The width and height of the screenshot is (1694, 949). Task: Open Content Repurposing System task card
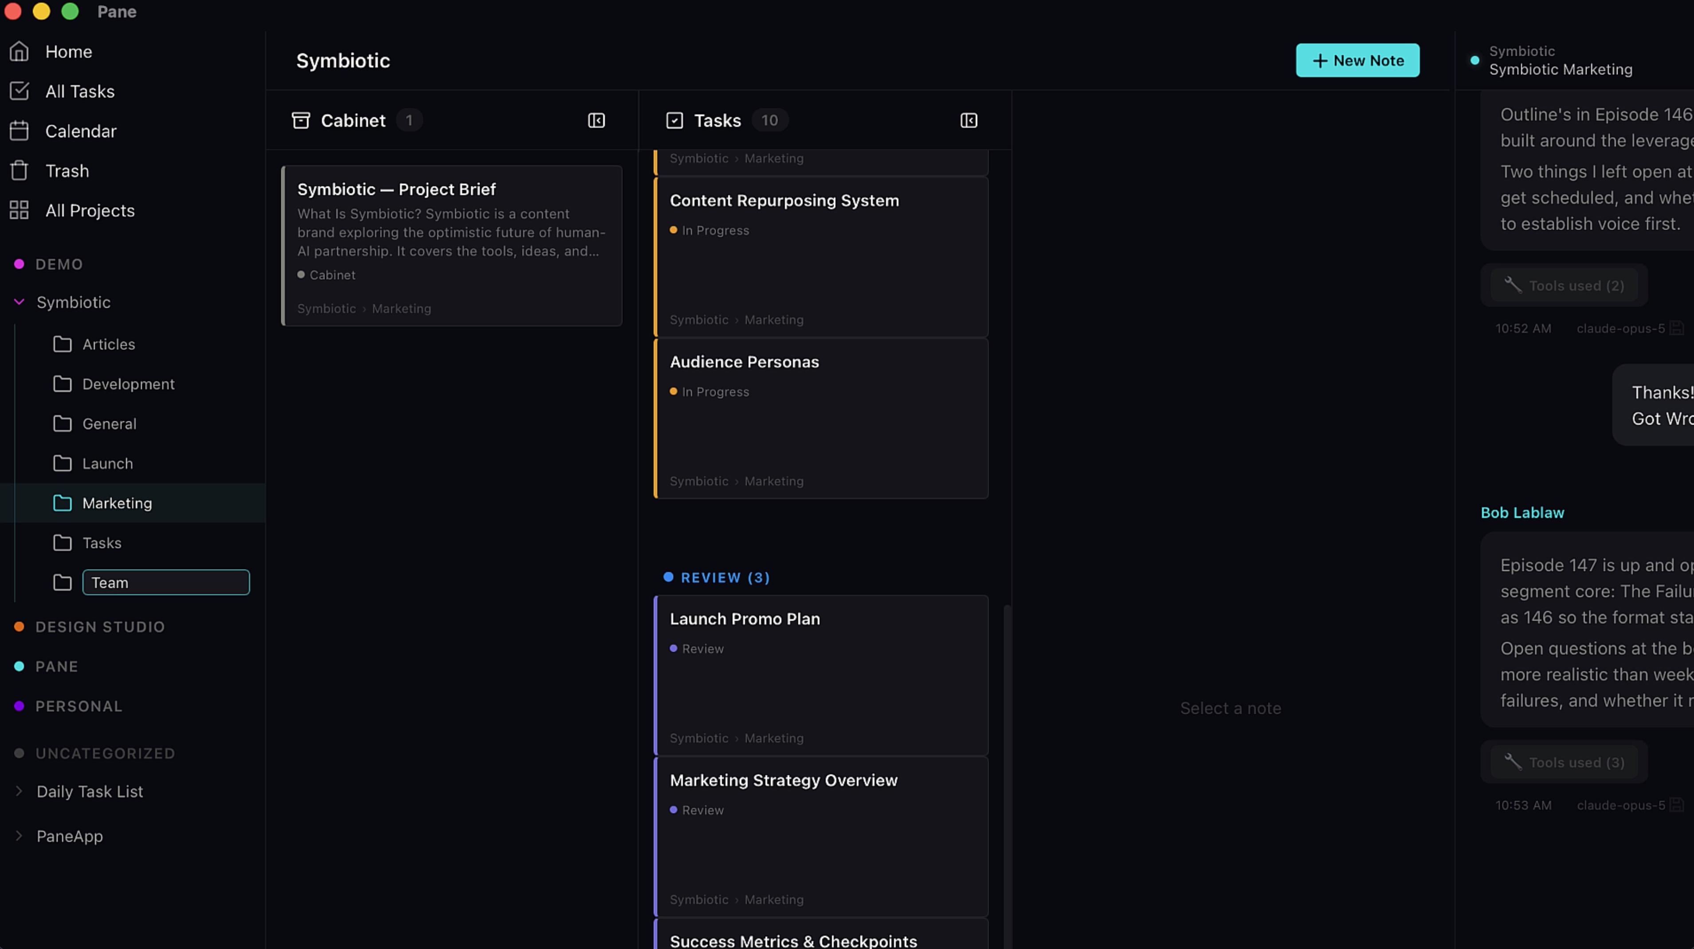click(821, 257)
